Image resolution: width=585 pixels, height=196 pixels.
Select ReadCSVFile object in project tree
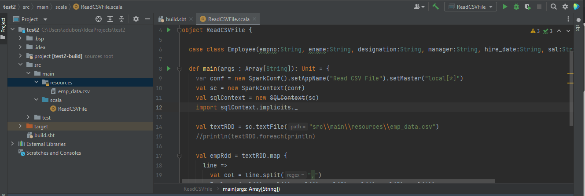pos(72,109)
